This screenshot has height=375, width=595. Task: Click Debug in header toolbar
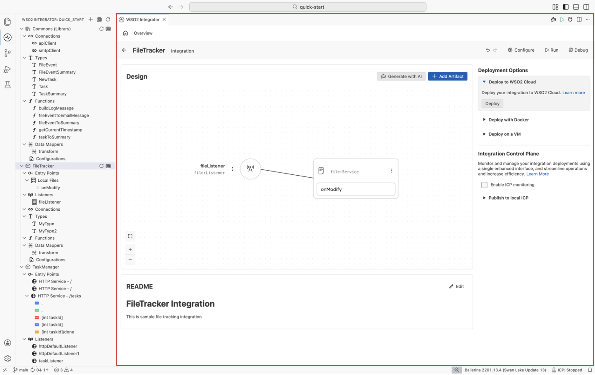coord(578,50)
